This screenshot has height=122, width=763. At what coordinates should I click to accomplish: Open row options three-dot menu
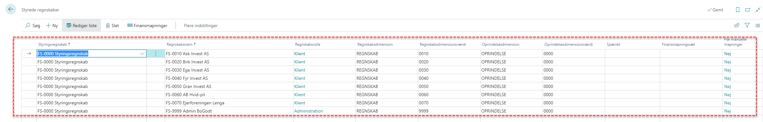[x=156, y=54]
